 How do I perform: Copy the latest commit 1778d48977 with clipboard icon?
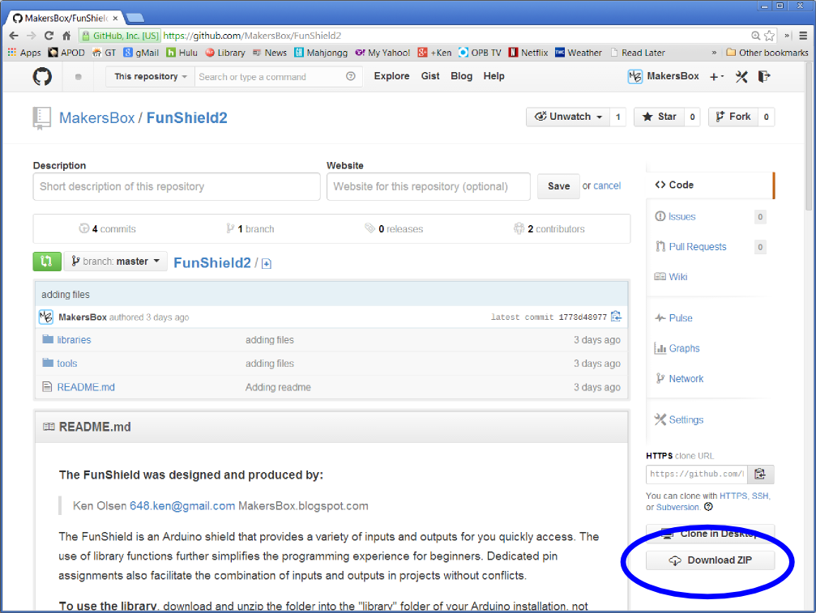click(x=615, y=317)
